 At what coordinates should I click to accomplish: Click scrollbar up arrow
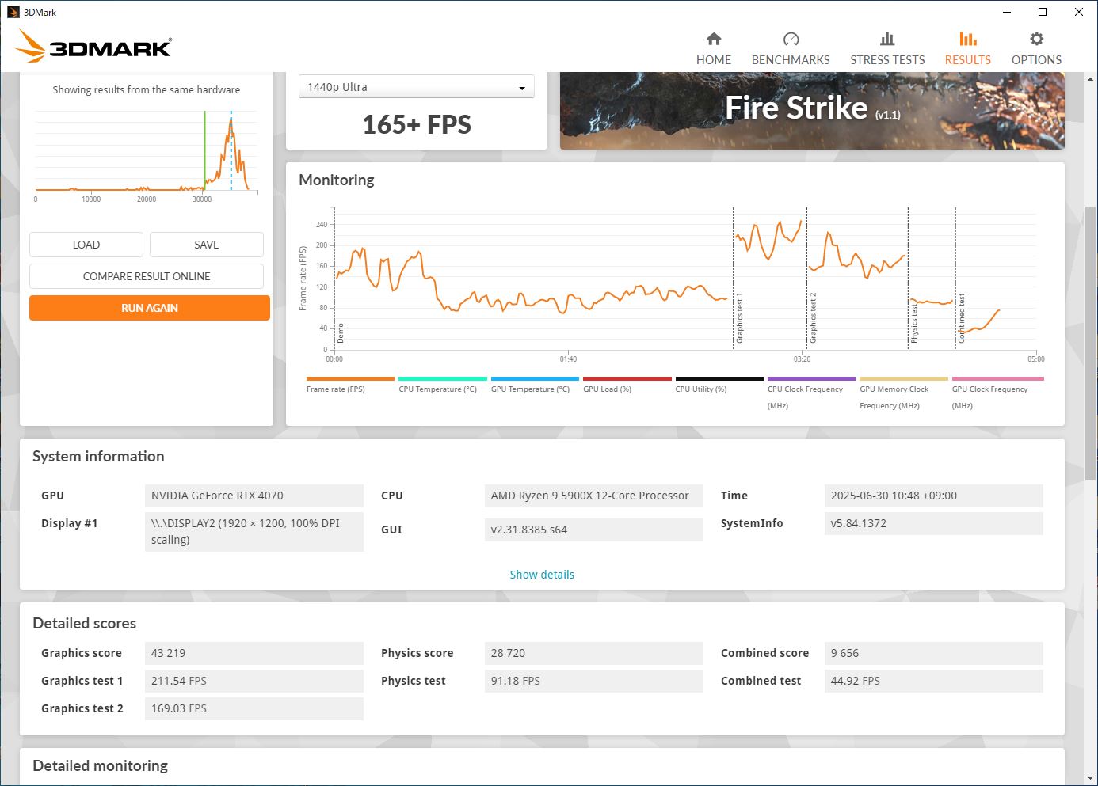coord(1091,79)
